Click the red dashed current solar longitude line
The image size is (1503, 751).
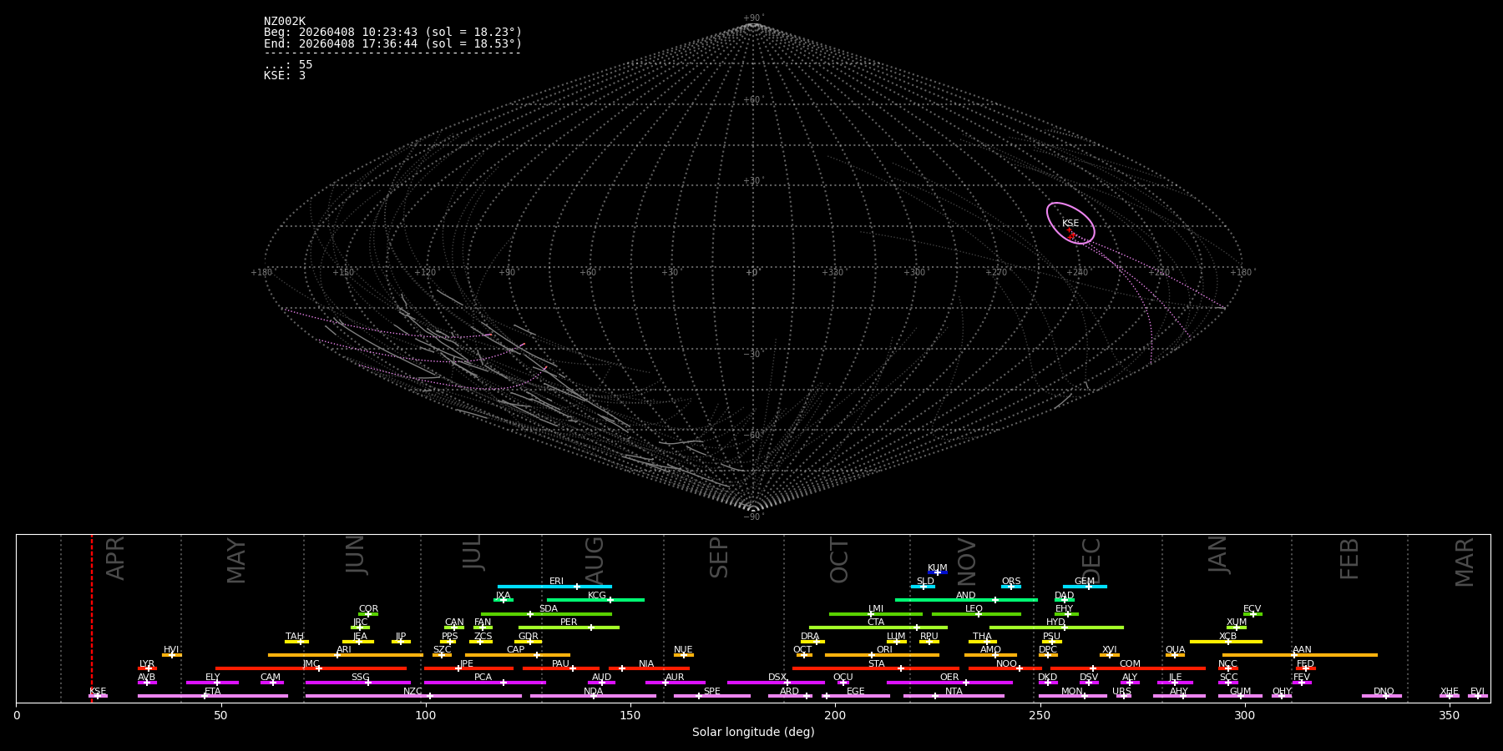92,617
